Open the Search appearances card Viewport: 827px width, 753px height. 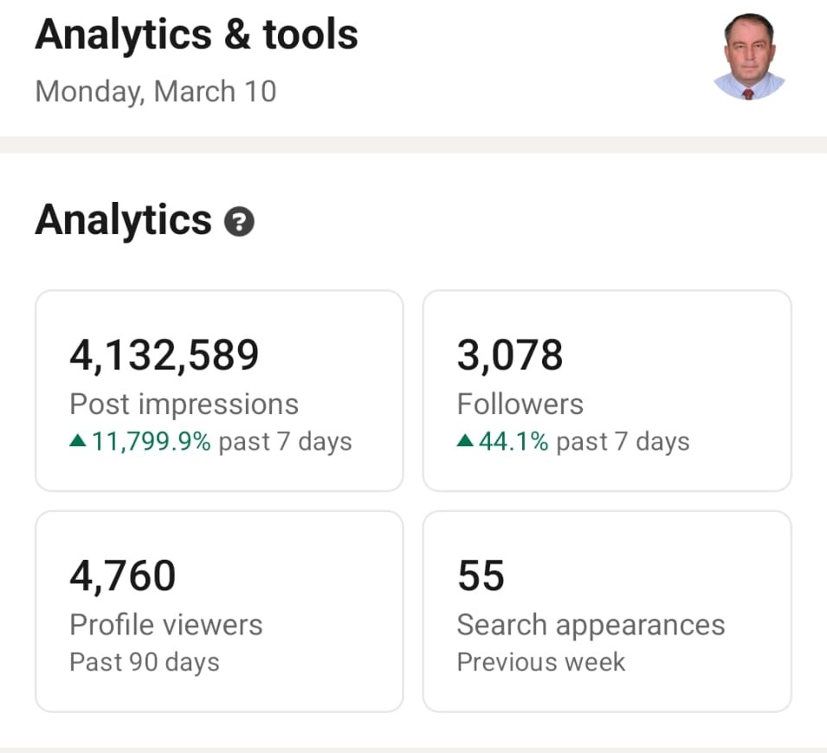coord(607,611)
